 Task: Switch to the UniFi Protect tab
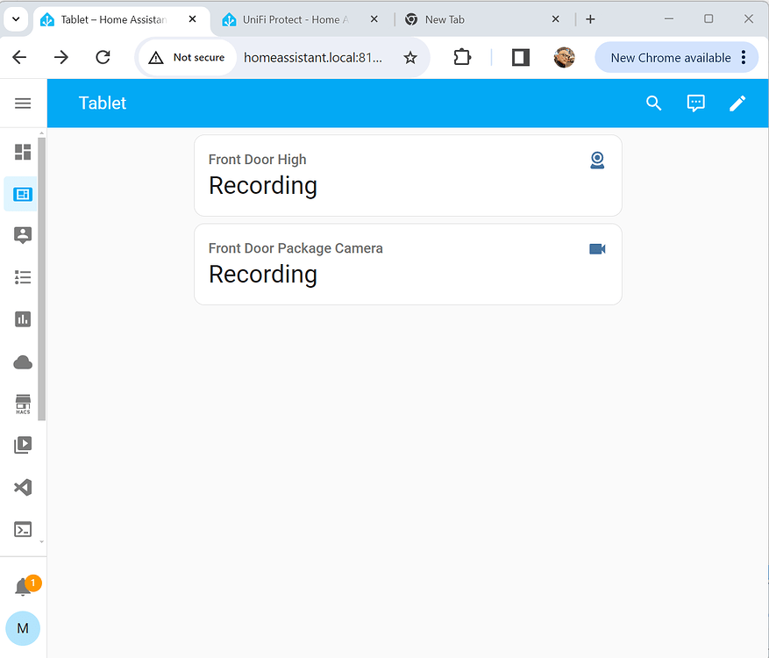[289, 18]
